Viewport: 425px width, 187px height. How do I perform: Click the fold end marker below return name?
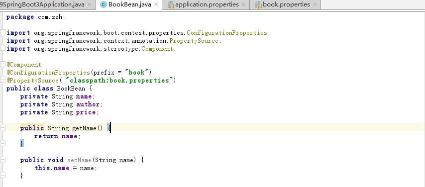(x=2, y=143)
